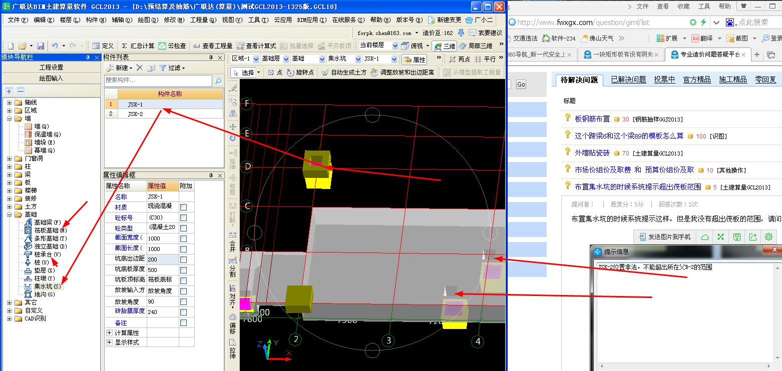Toggle 坑底出边距 attached checkbox
782x371 pixels.
[183, 259]
